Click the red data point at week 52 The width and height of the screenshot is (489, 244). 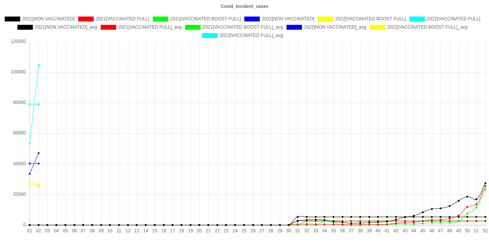485,186
